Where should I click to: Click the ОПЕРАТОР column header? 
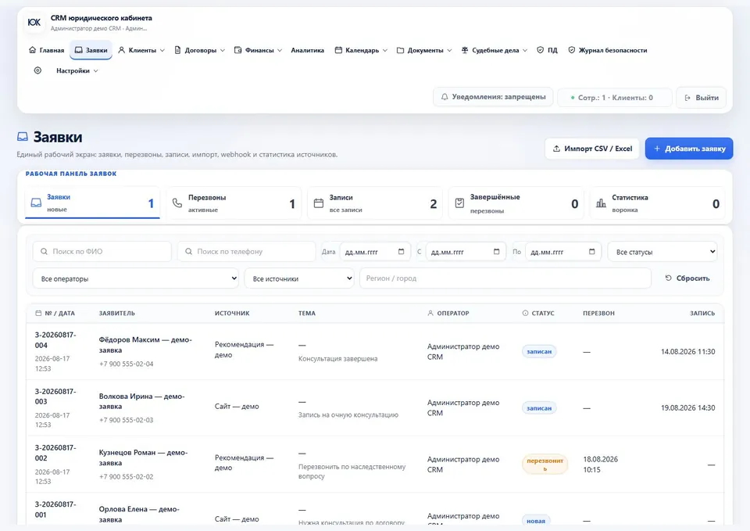pos(448,313)
